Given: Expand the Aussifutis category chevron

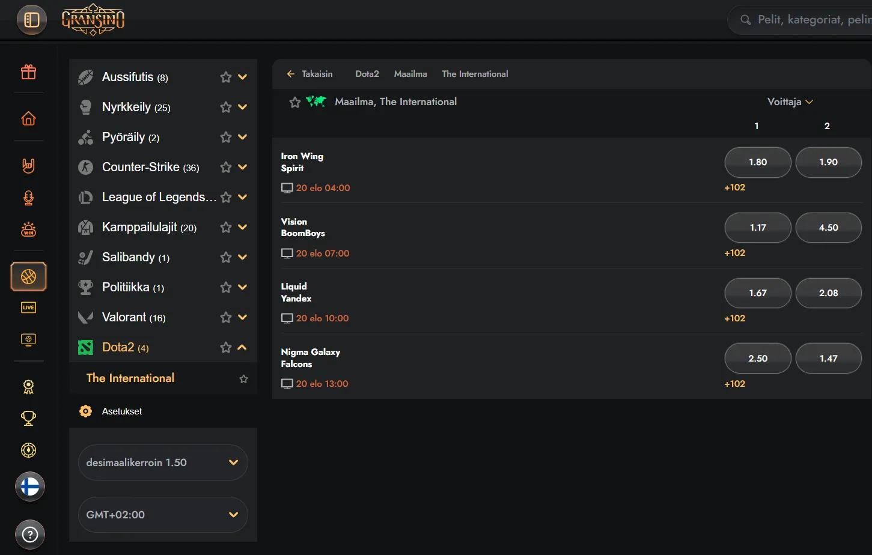Looking at the screenshot, I should click(243, 77).
